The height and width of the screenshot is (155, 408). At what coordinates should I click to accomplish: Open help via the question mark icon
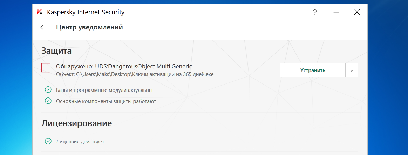(x=315, y=12)
